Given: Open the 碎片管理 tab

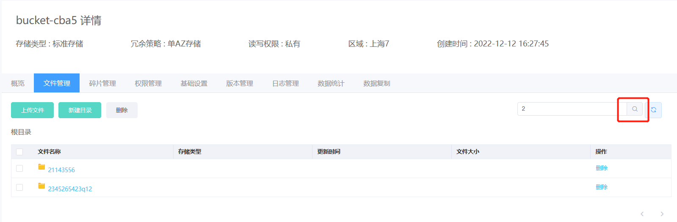Looking at the screenshot, I should tap(102, 83).
